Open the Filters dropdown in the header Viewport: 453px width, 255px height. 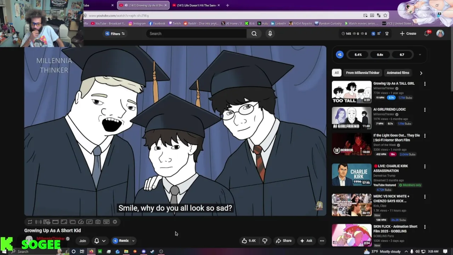tap(115, 34)
